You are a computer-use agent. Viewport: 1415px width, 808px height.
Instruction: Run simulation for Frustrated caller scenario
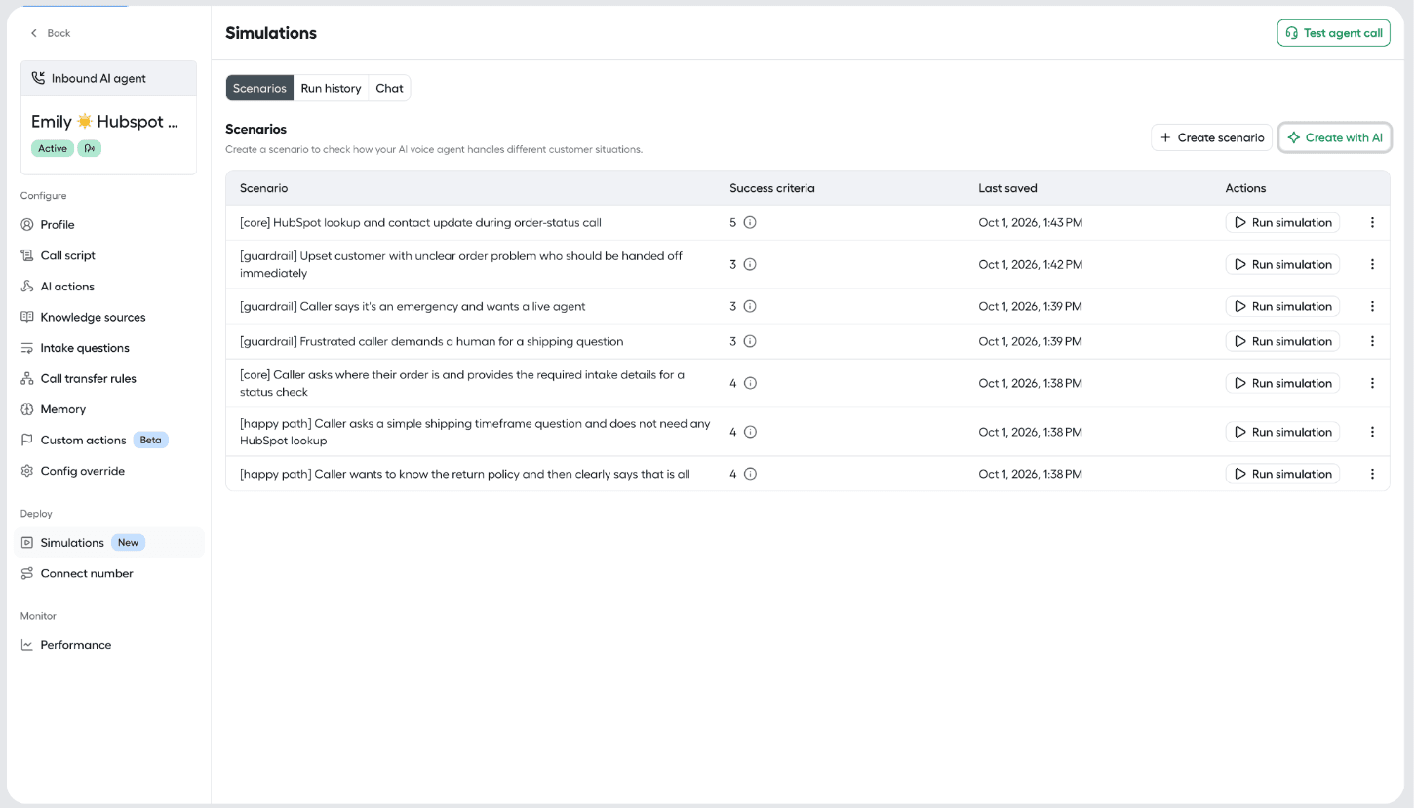coord(1282,341)
